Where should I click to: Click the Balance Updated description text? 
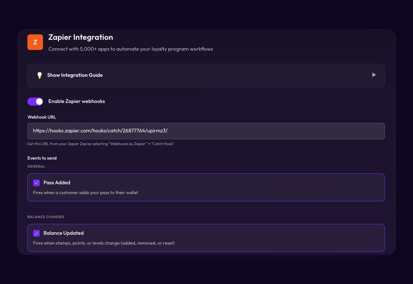coord(104,243)
